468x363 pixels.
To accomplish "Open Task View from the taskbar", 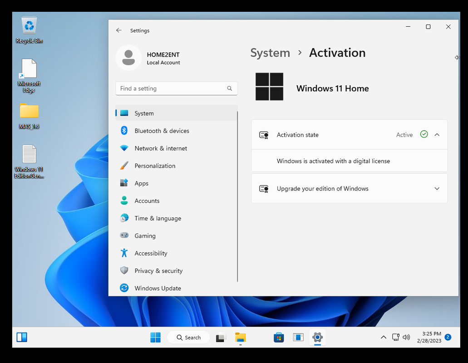I will click(x=221, y=337).
